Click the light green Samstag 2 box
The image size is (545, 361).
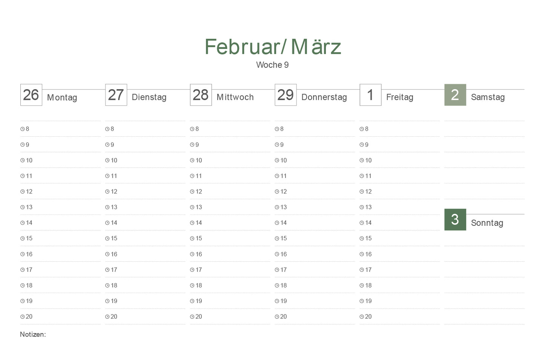click(455, 95)
